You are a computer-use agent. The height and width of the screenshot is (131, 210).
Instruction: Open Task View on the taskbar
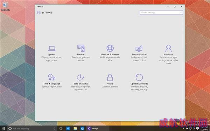tap(61, 129)
